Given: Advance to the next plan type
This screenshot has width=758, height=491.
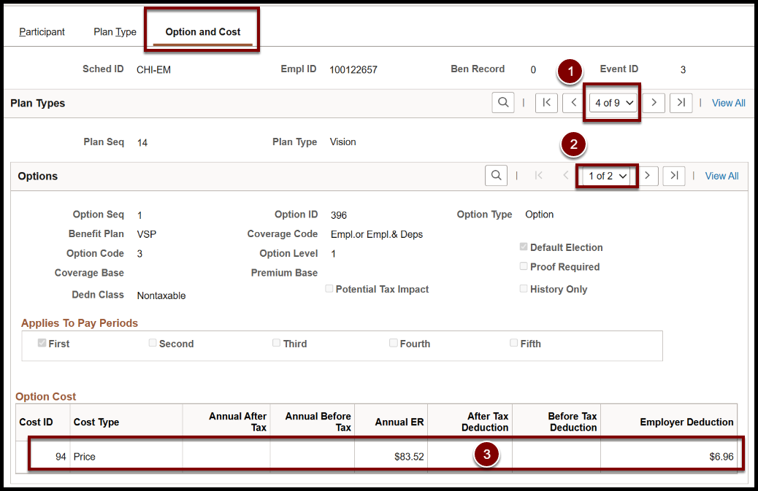Looking at the screenshot, I should click(654, 103).
